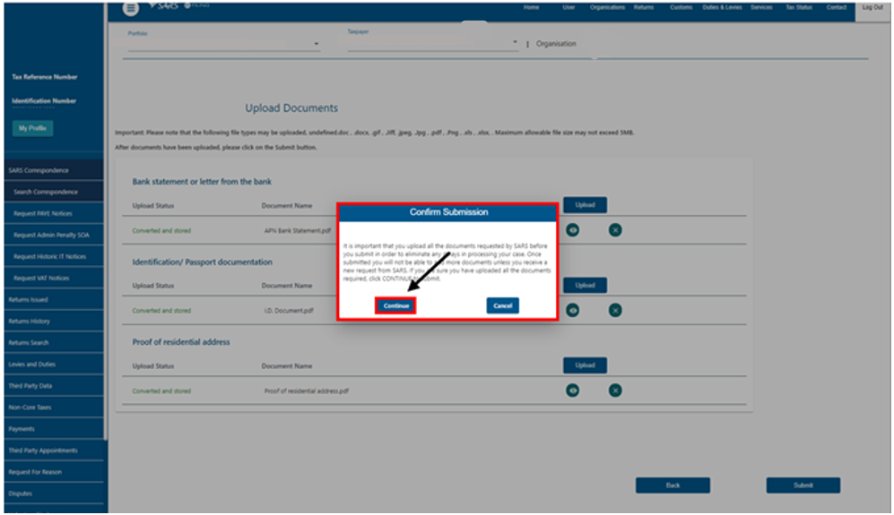Expand SARS Correspondence in sidebar
Image resolution: width=894 pixels, height=515 pixels.
[x=52, y=170]
